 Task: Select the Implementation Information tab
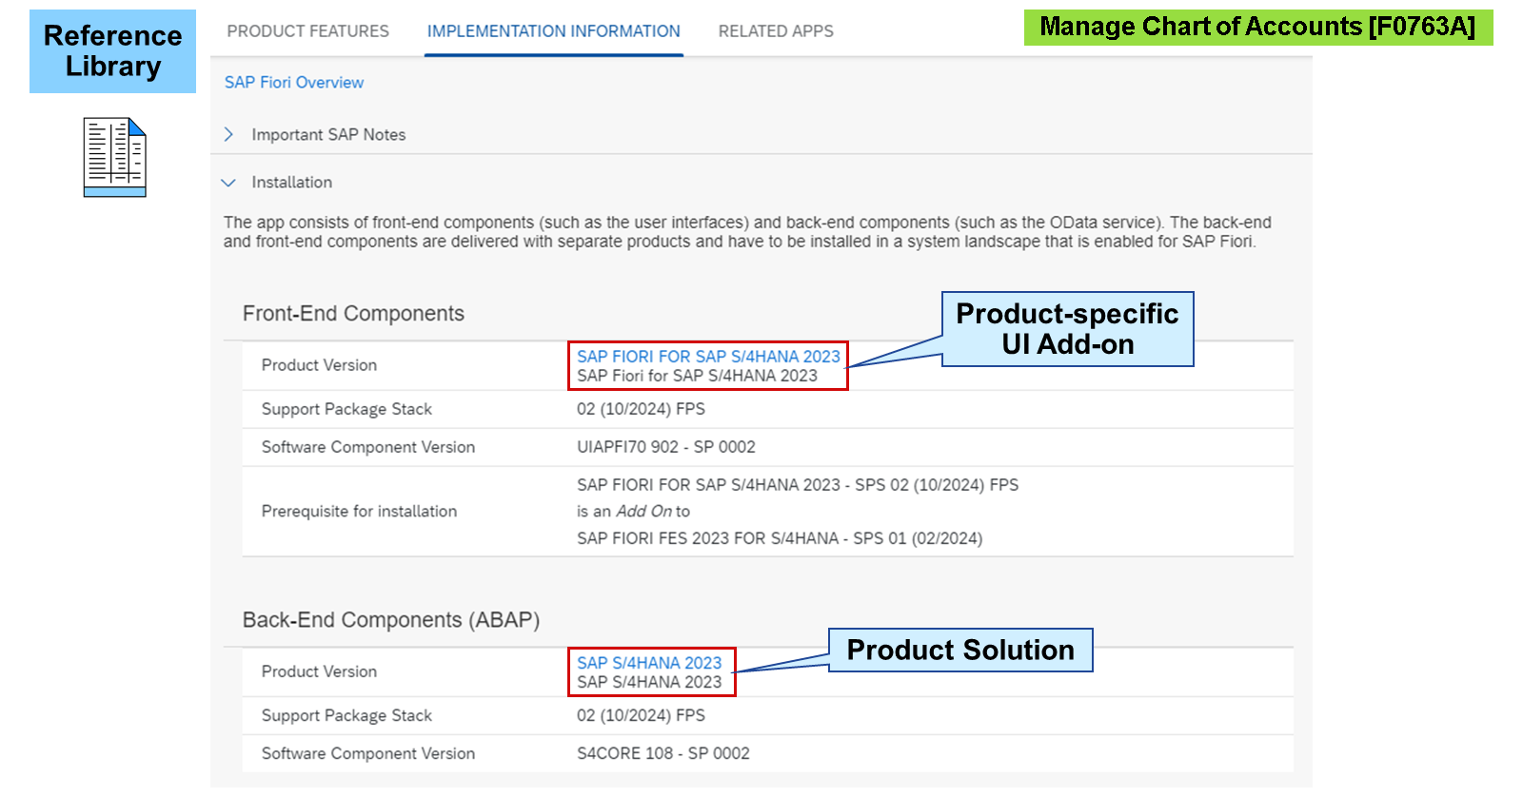554,31
